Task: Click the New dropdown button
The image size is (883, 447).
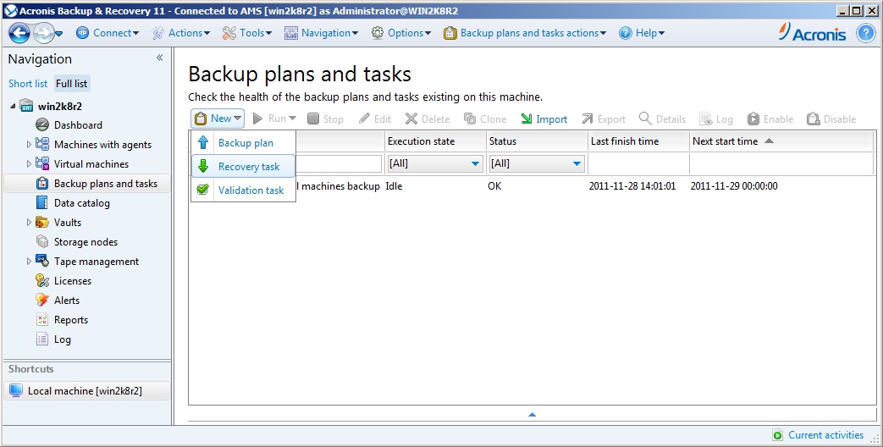Action: (218, 119)
